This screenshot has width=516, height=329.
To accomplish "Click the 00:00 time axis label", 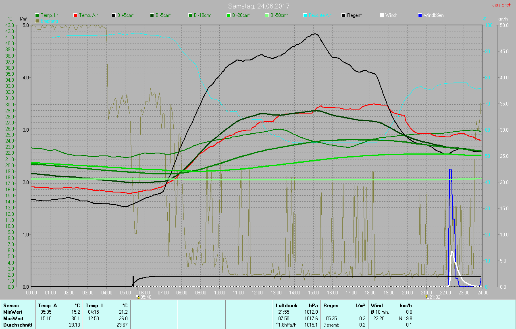I will pyautogui.click(x=31, y=292).
